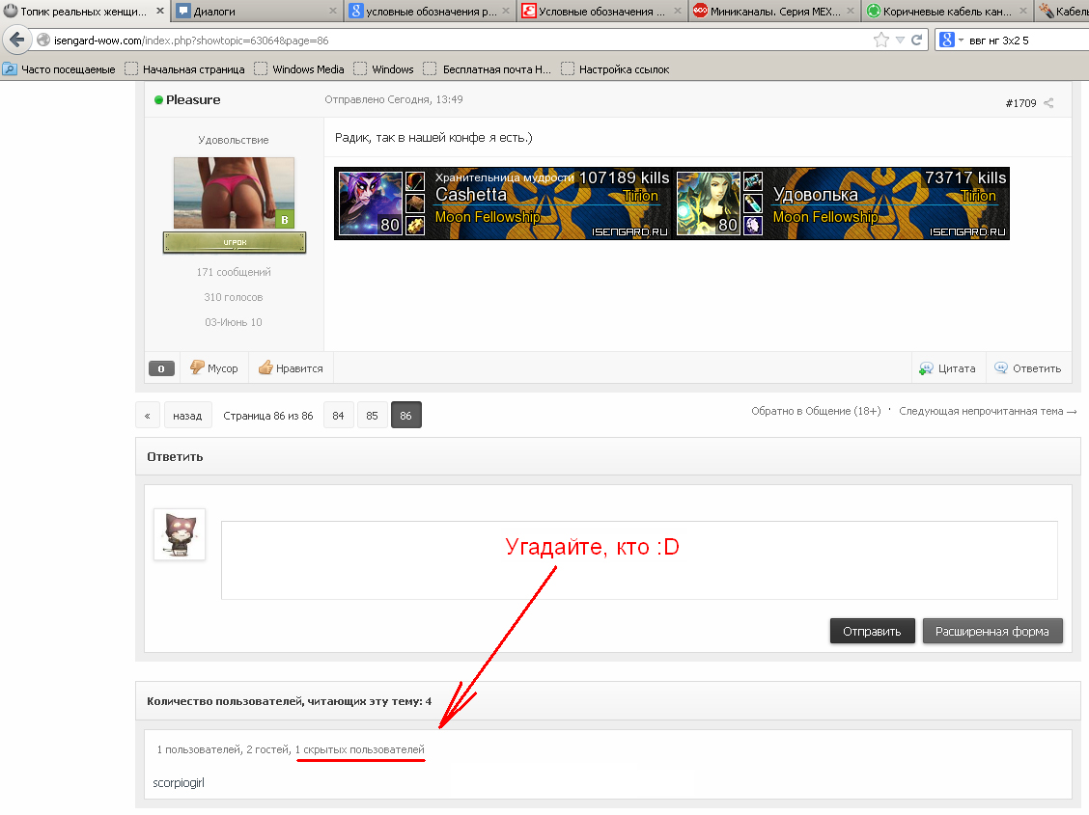The width and height of the screenshot is (1089, 815).
Task: Open the bookmark history dropdown arrow
Action: pos(900,41)
